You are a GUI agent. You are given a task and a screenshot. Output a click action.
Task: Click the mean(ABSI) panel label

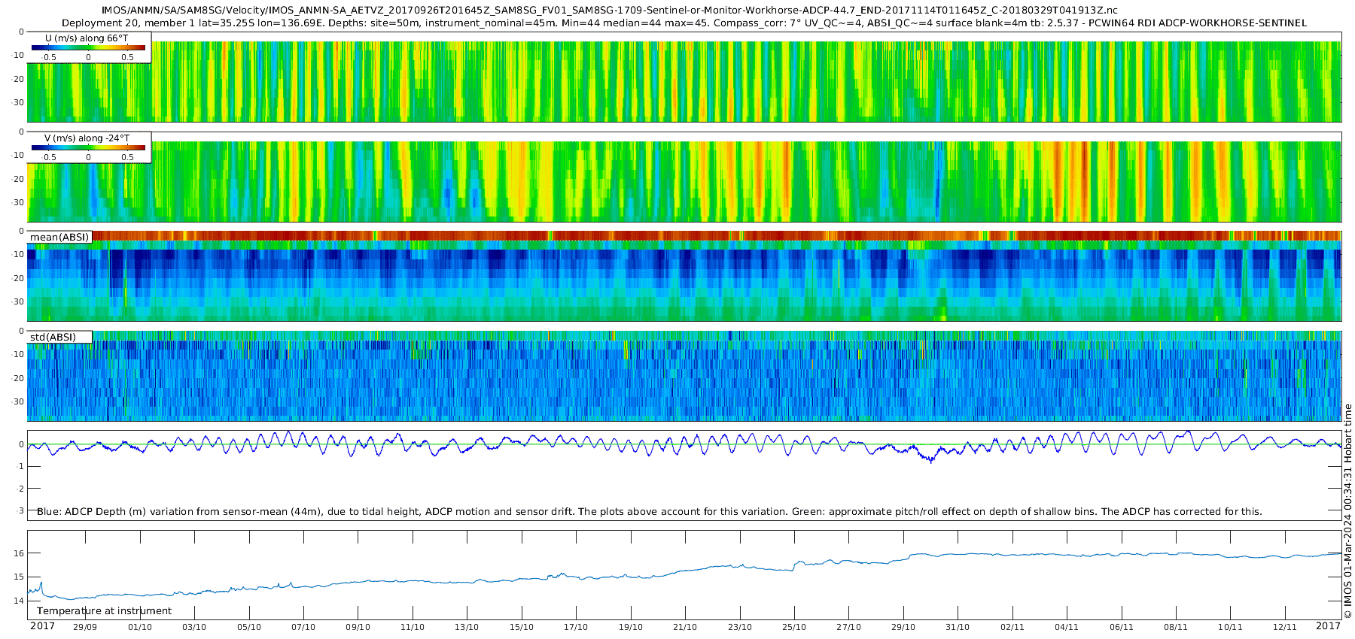[x=59, y=237]
